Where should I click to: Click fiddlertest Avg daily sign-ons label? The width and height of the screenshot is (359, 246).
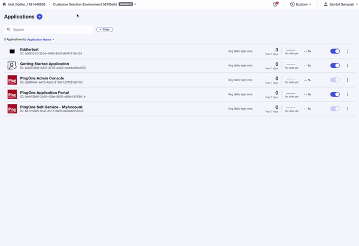[240, 51]
